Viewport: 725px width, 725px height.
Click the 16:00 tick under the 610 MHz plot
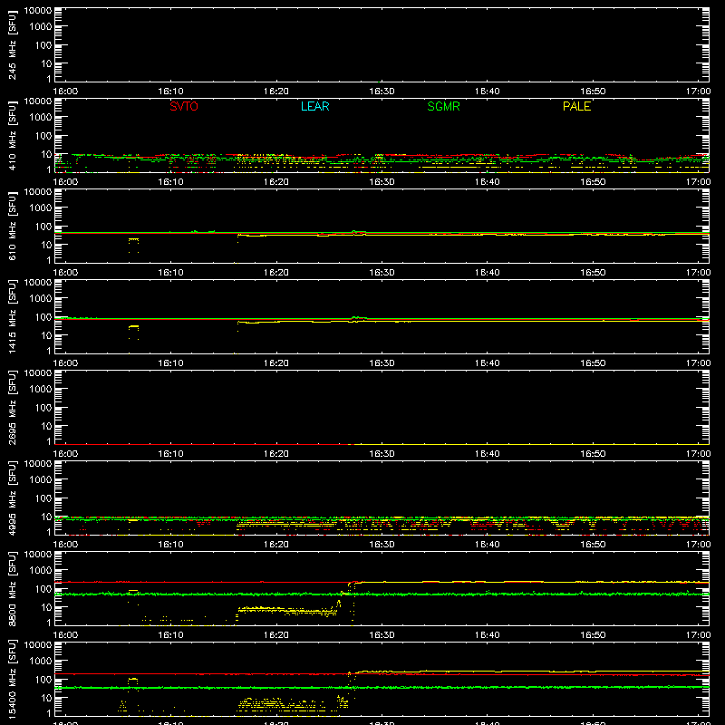(65, 273)
